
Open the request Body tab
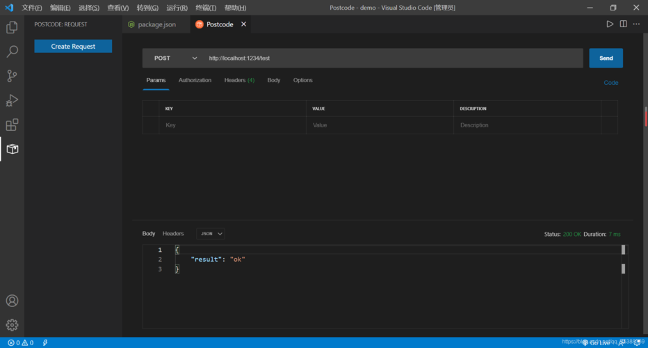click(273, 80)
